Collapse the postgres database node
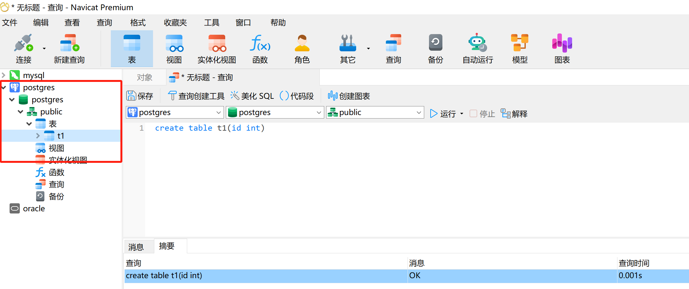Viewport: 689px width, 289px height. tap(12, 99)
